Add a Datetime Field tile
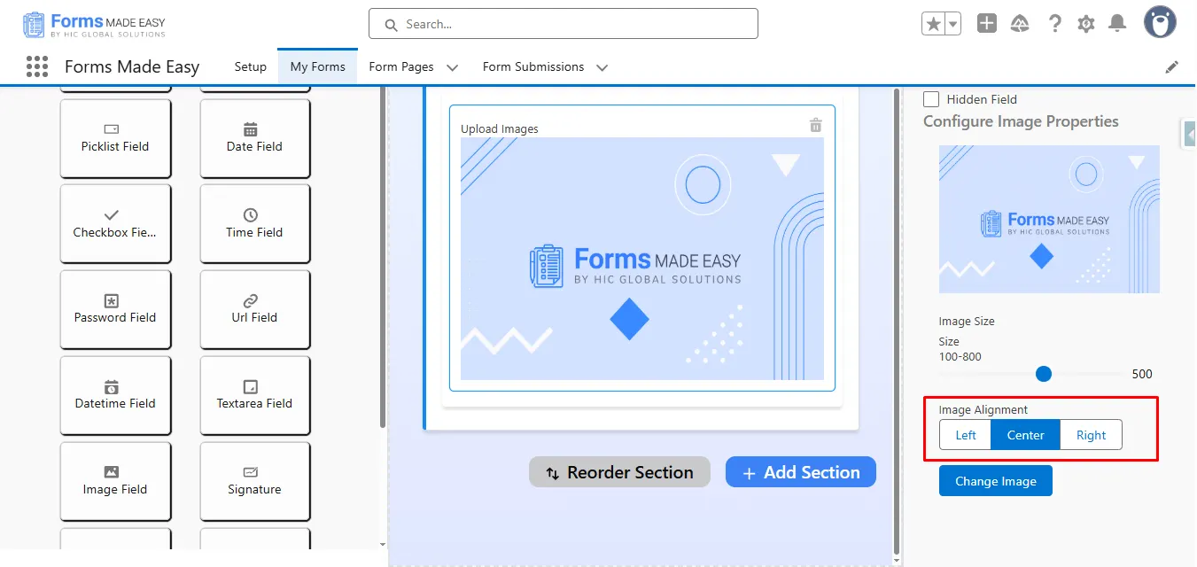The image size is (1197, 567). 115,395
